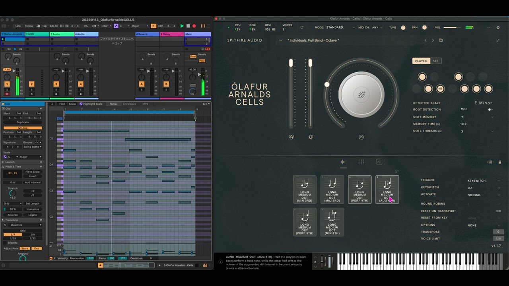Select the Notes tab in clip editor
Viewport: 509px width, 286px height.
[x=114, y=104]
